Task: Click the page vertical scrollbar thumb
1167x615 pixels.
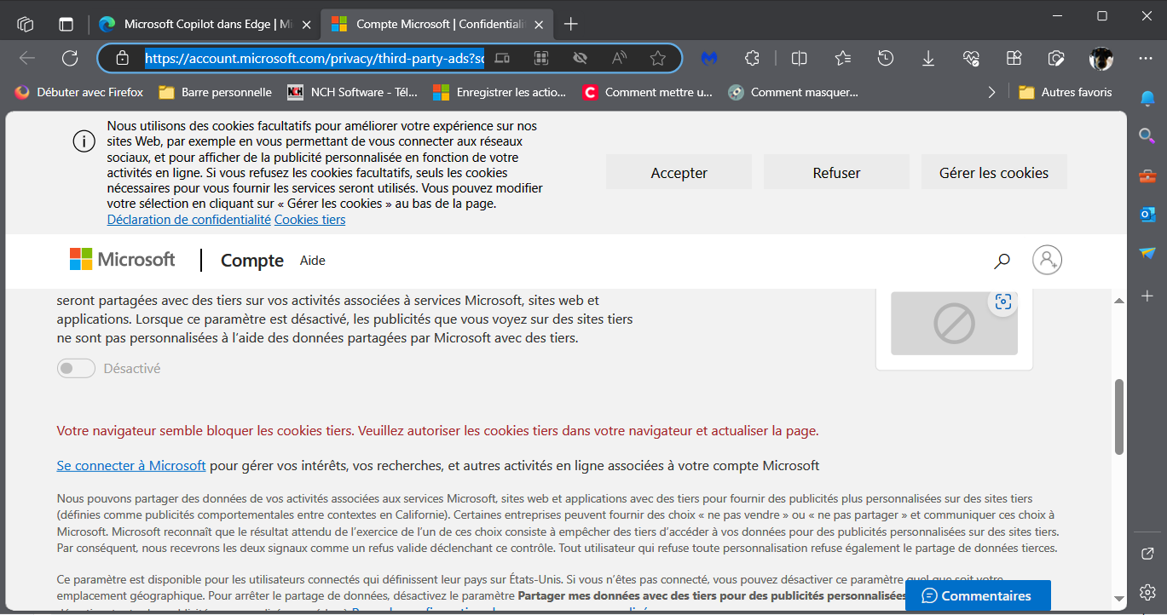Action: click(1119, 417)
